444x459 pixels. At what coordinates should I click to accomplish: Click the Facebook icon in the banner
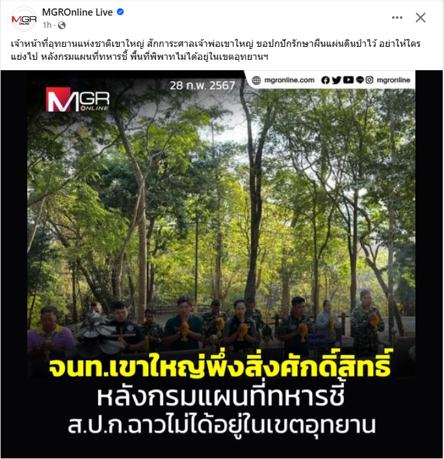[x=325, y=80]
